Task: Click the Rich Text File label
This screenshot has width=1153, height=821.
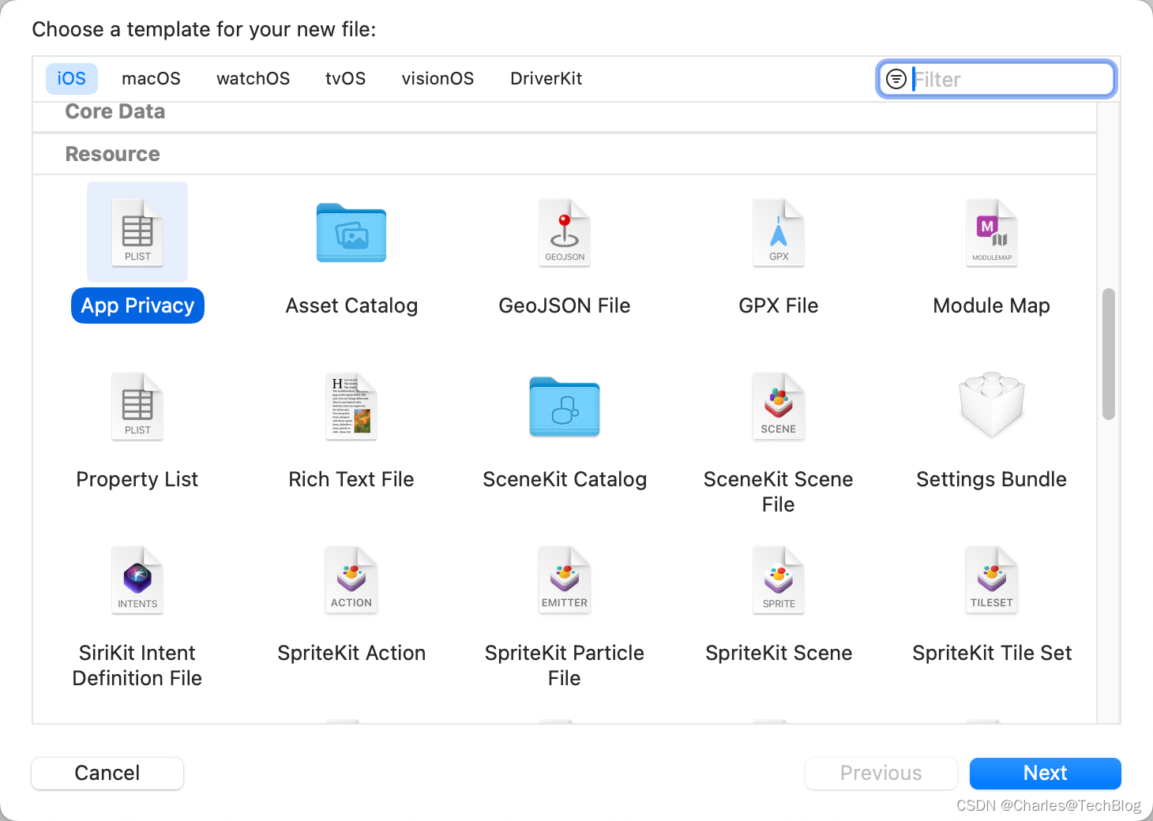Action: click(x=351, y=479)
